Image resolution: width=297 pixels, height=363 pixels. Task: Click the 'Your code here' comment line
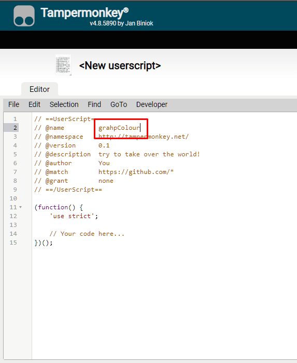[x=87, y=234]
